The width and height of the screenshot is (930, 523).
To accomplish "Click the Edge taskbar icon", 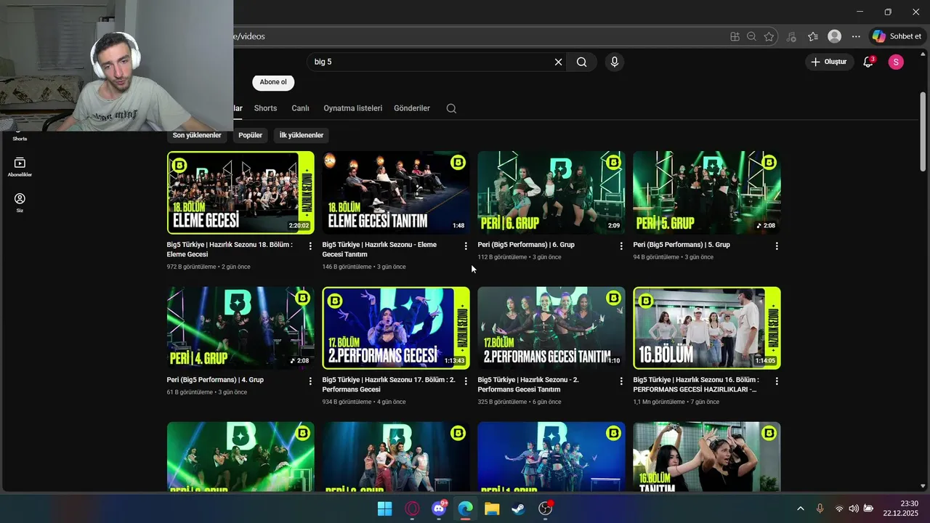I will (465, 508).
